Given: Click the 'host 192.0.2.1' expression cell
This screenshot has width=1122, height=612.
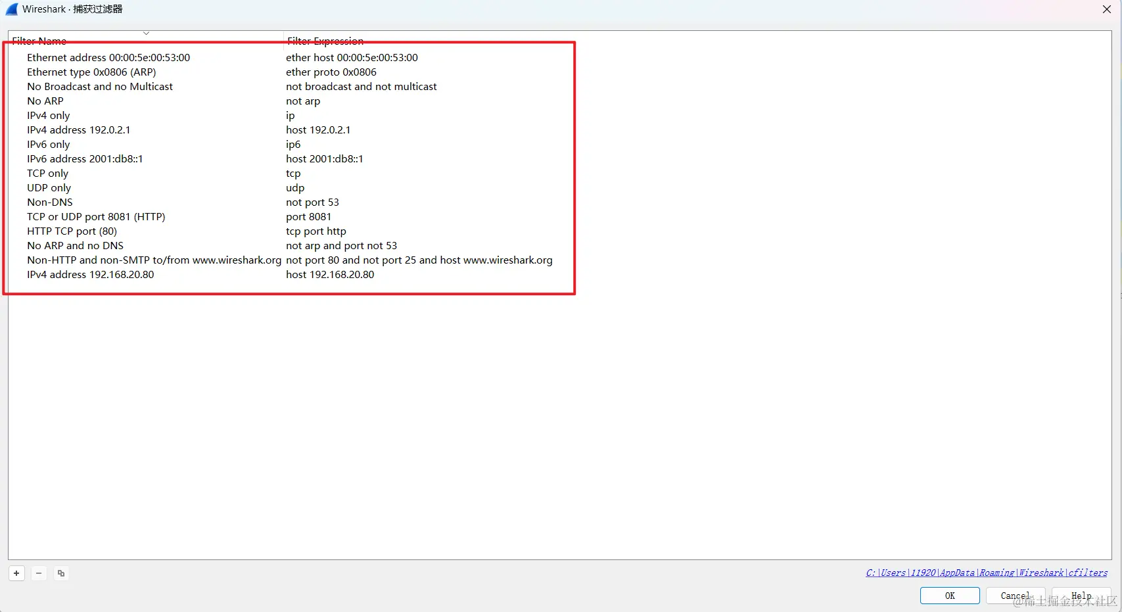Looking at the screenshot, I should (x=318, y=130).
